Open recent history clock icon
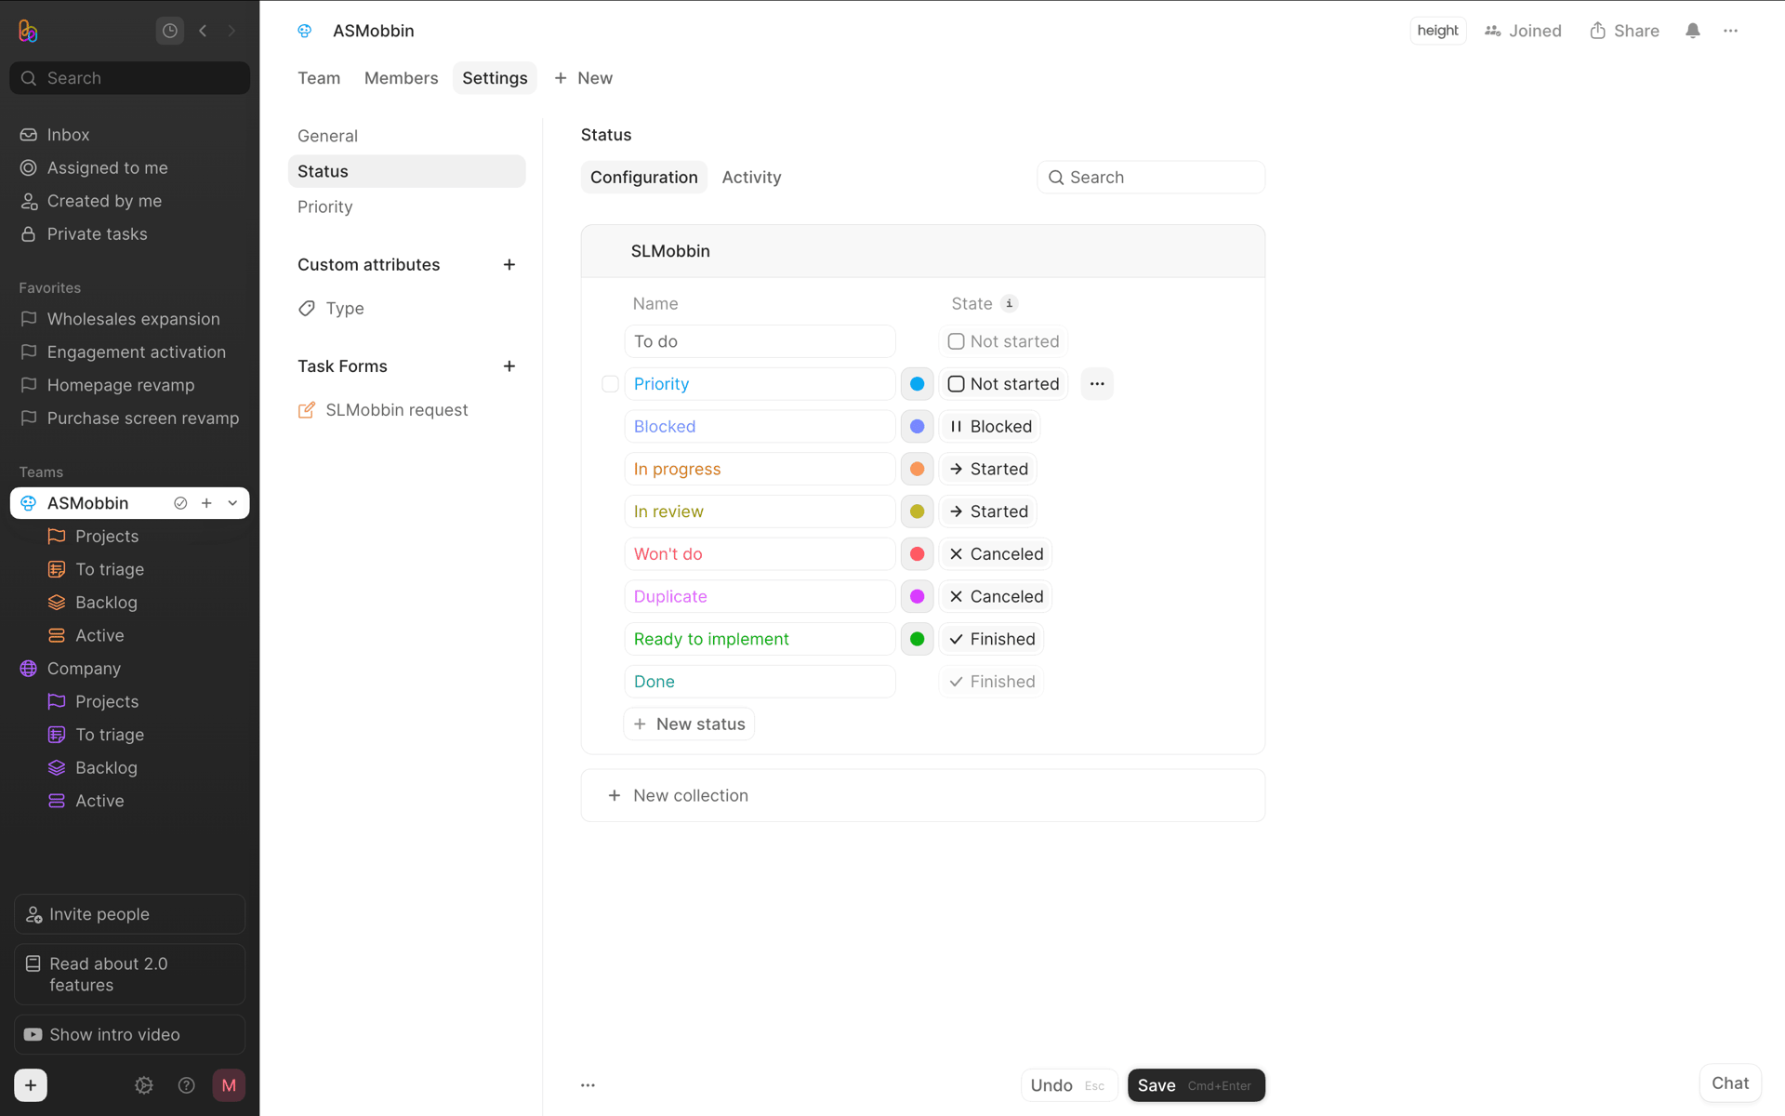 click(x=170, y=31)
